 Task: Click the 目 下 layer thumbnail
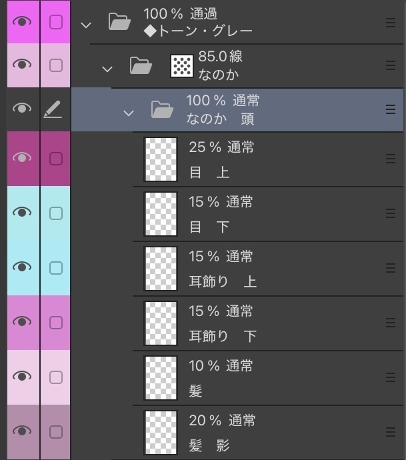click(x=161, y=214)
